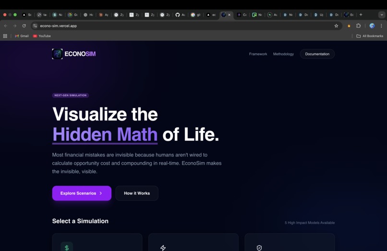387x251 pixels.
Task: Open the Framework nav link
Action: [258, 54]
